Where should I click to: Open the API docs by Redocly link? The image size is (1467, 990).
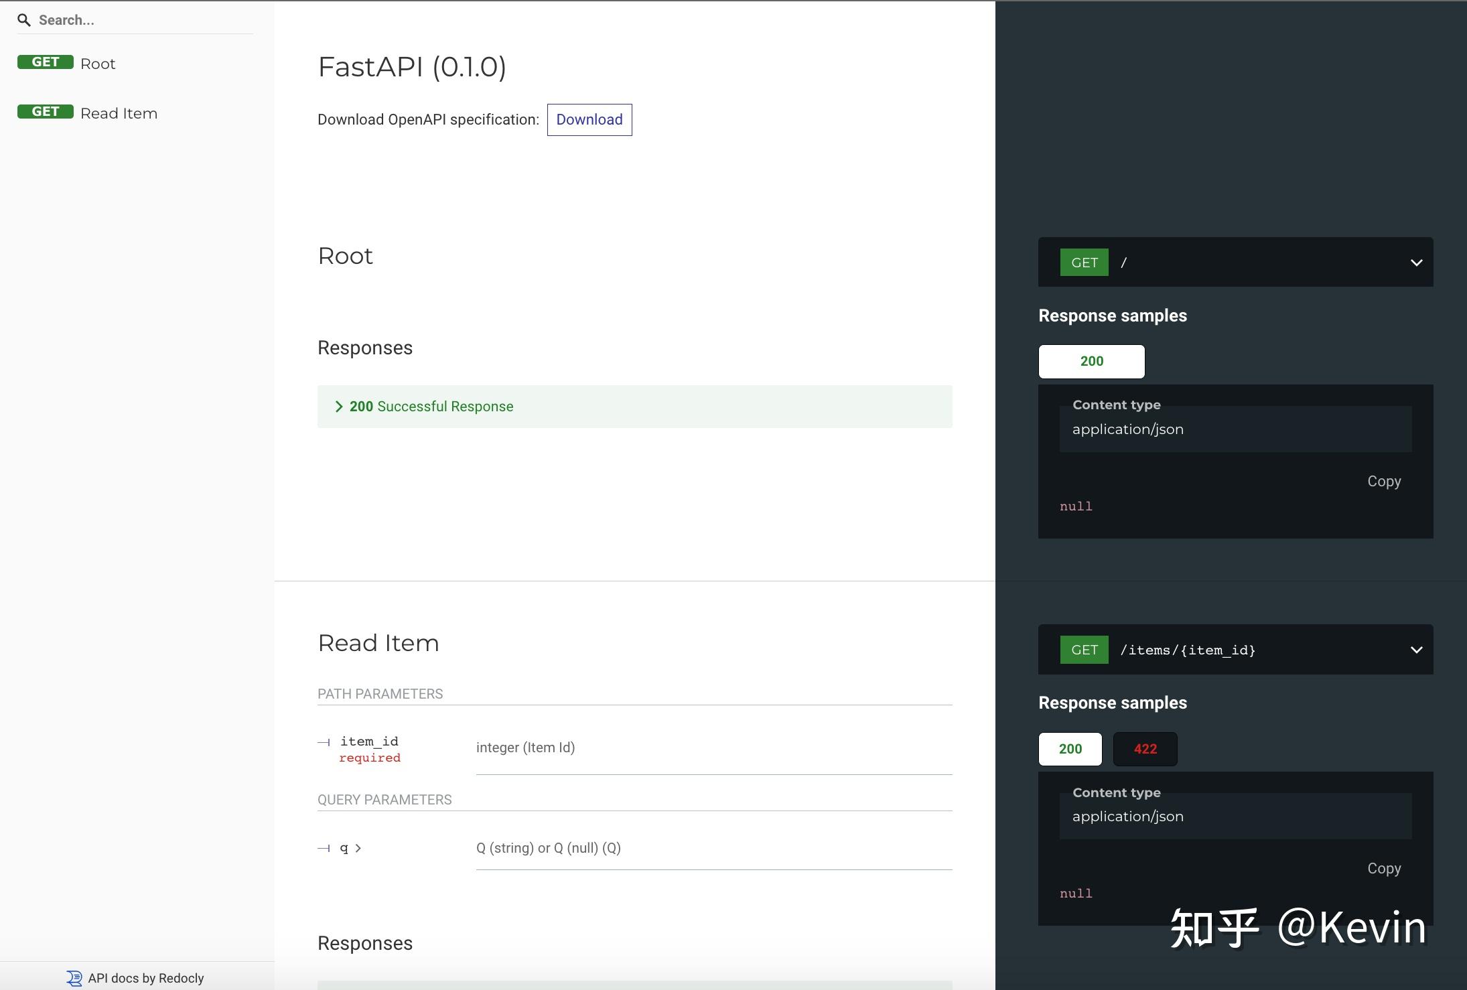coord(144,977)
